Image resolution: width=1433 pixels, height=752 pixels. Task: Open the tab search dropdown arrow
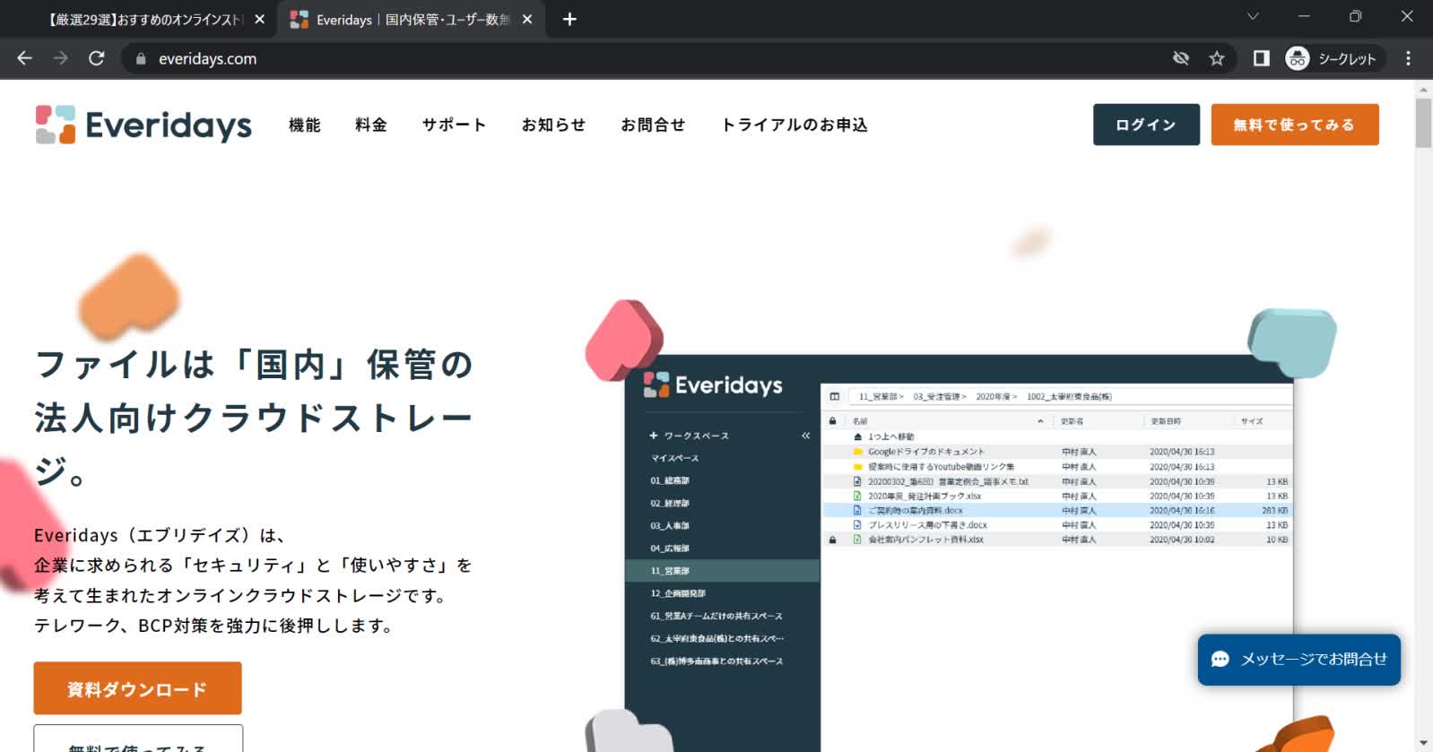tap(1253, 16)
